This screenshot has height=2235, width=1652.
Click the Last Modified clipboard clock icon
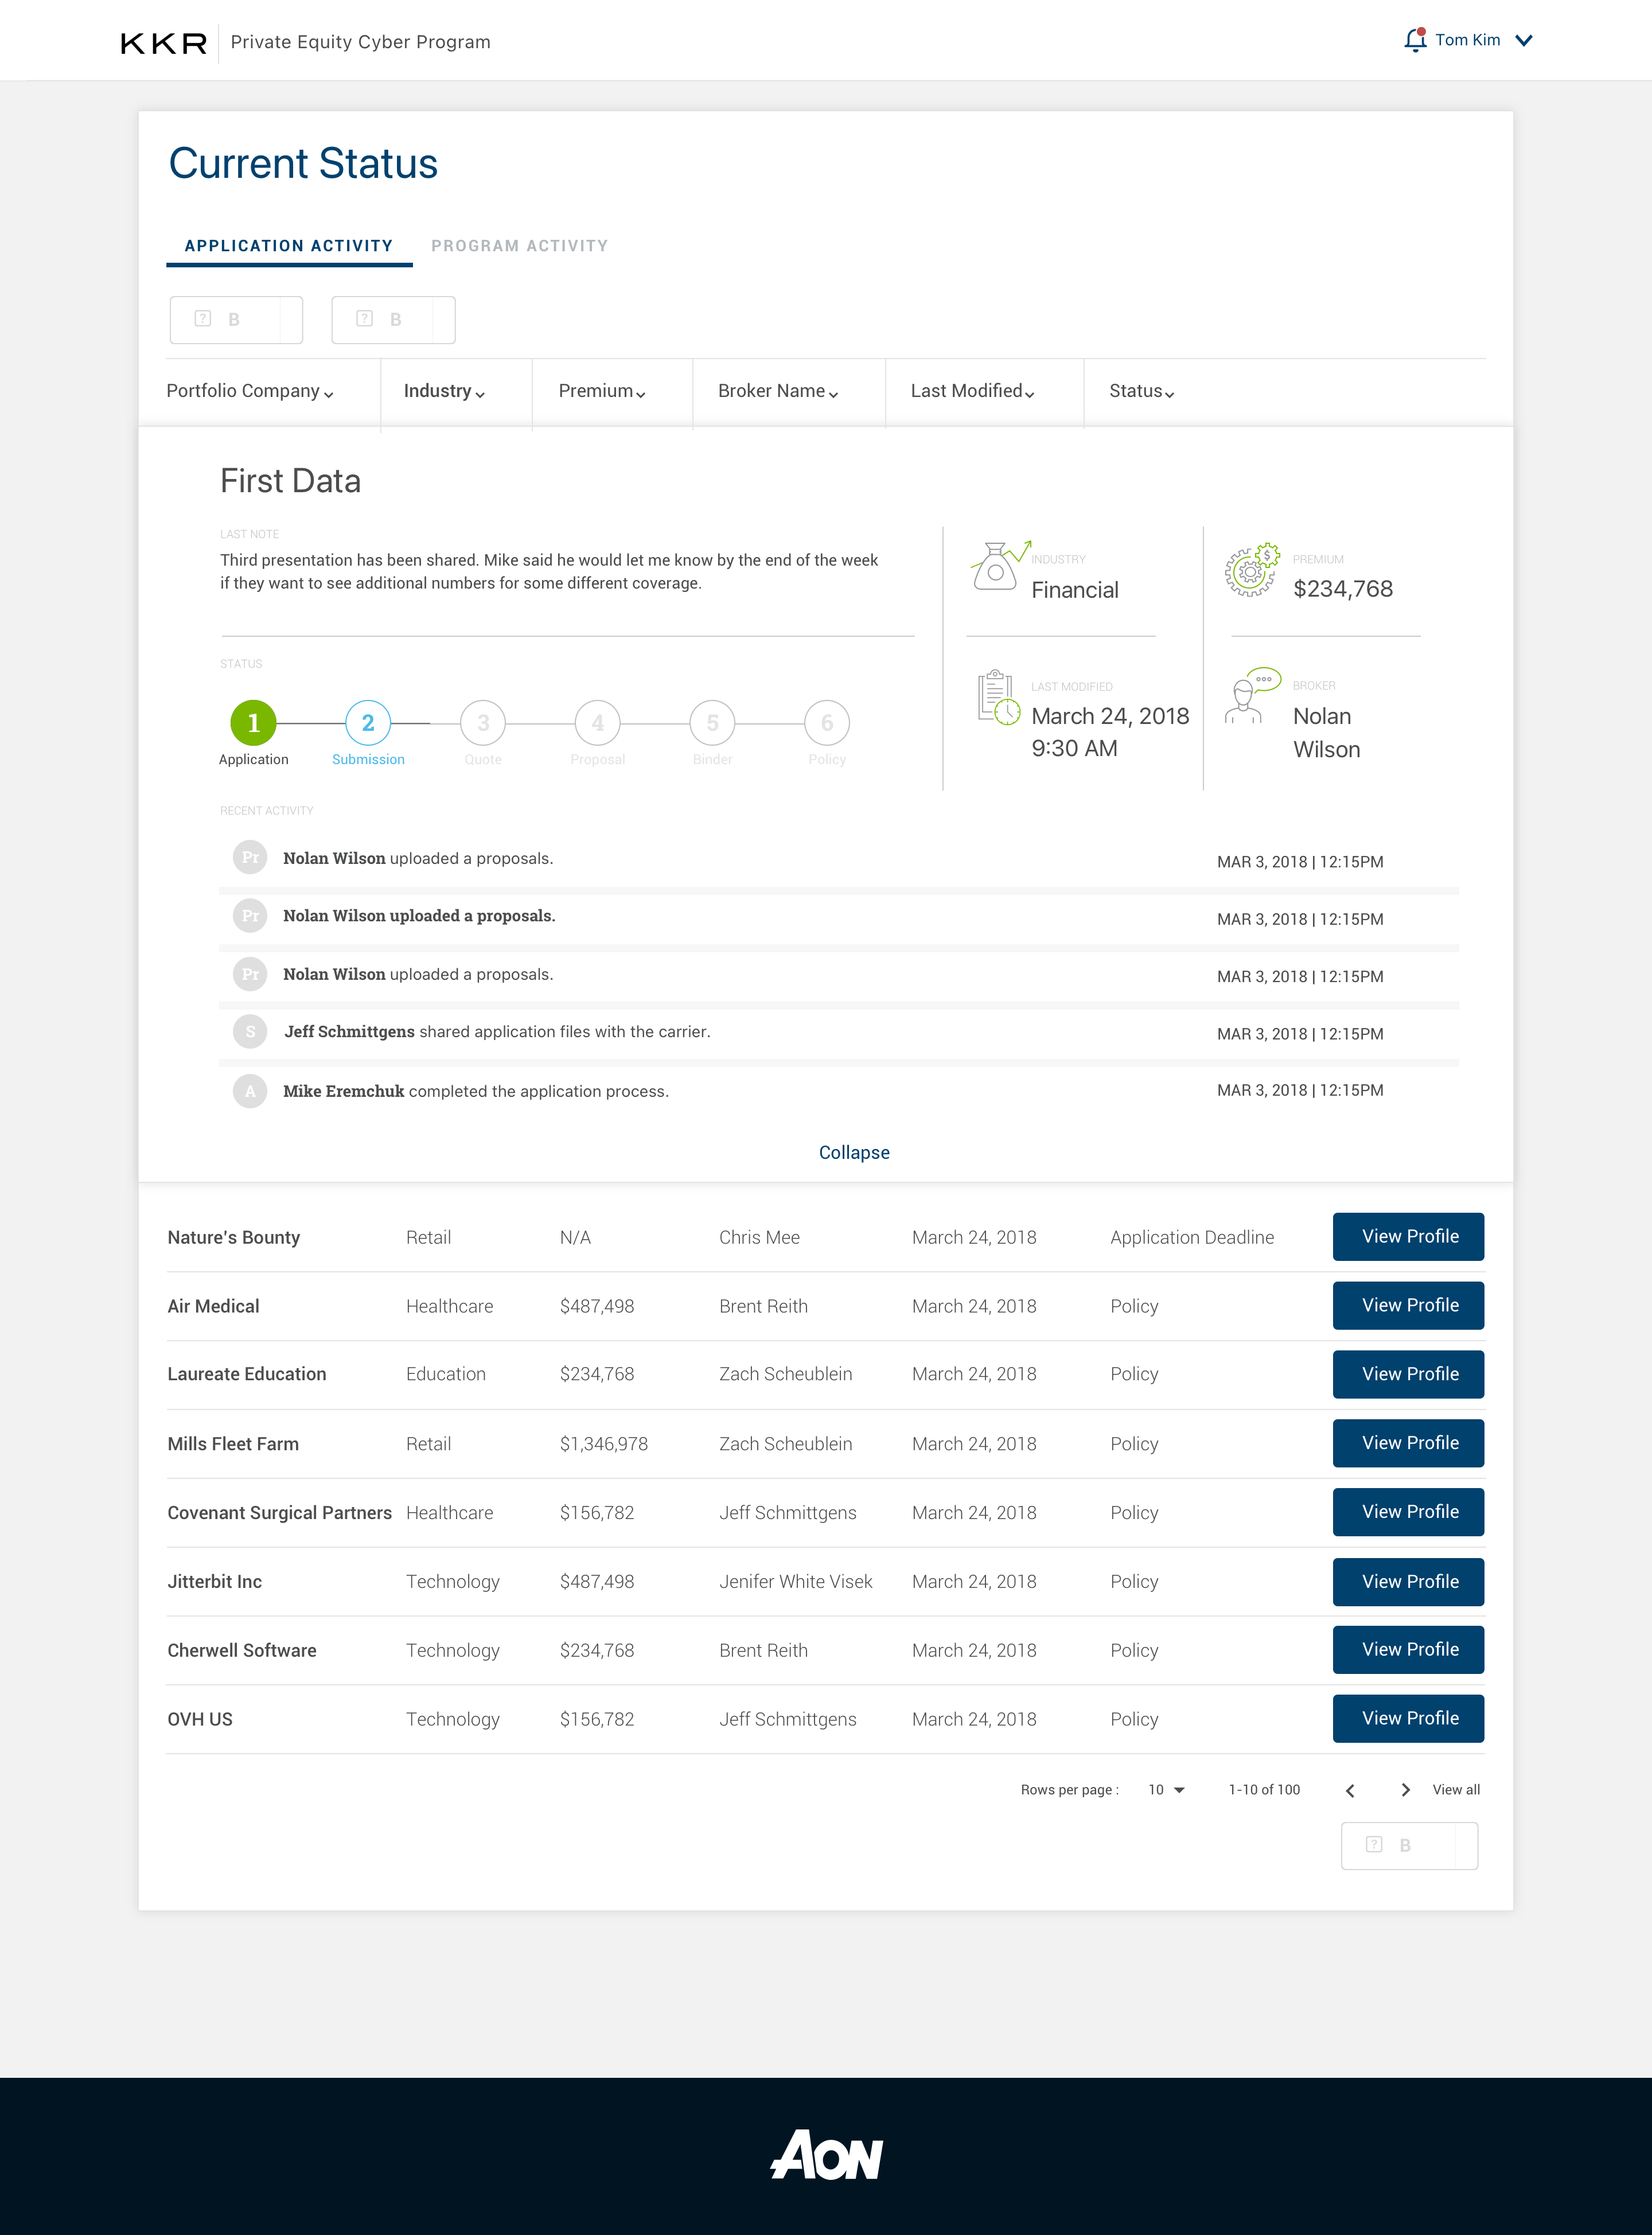(x=998, y=698)
